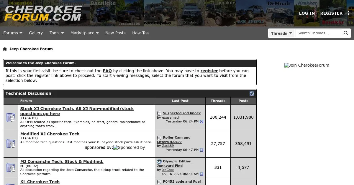Click Forum column header
Image resolution: width=354 pixels, height=185 pixels.
pos(26,101)
